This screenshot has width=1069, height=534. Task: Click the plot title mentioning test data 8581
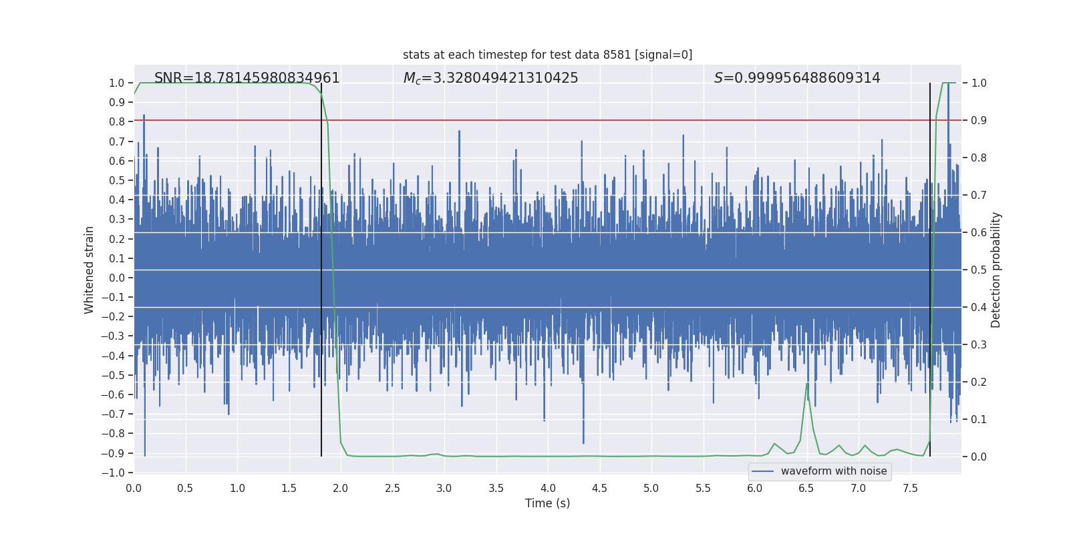pos(547,55)
